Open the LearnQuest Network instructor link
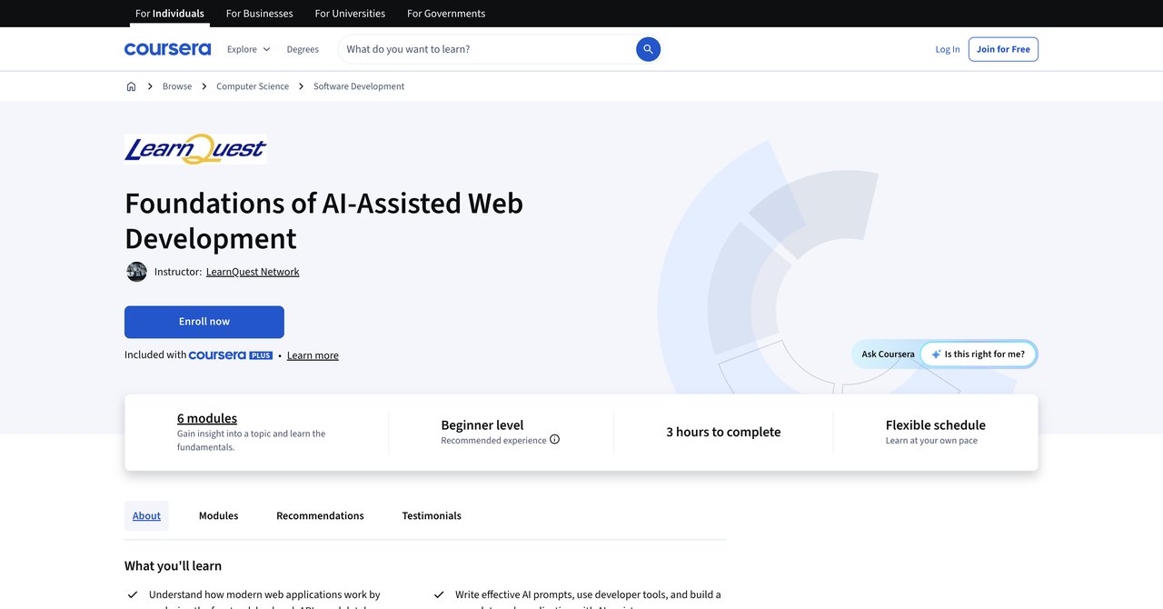Viewport: 1163px width, 609px height. point(253,272)
